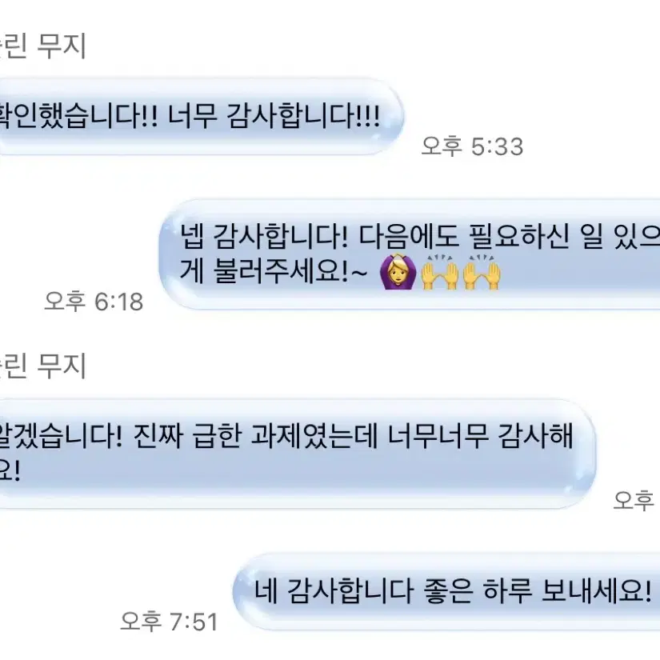The width and height of the screenshot is (660, 660).
Task: Click the 오후 5:33 timestamp
Action: point(472,146)
